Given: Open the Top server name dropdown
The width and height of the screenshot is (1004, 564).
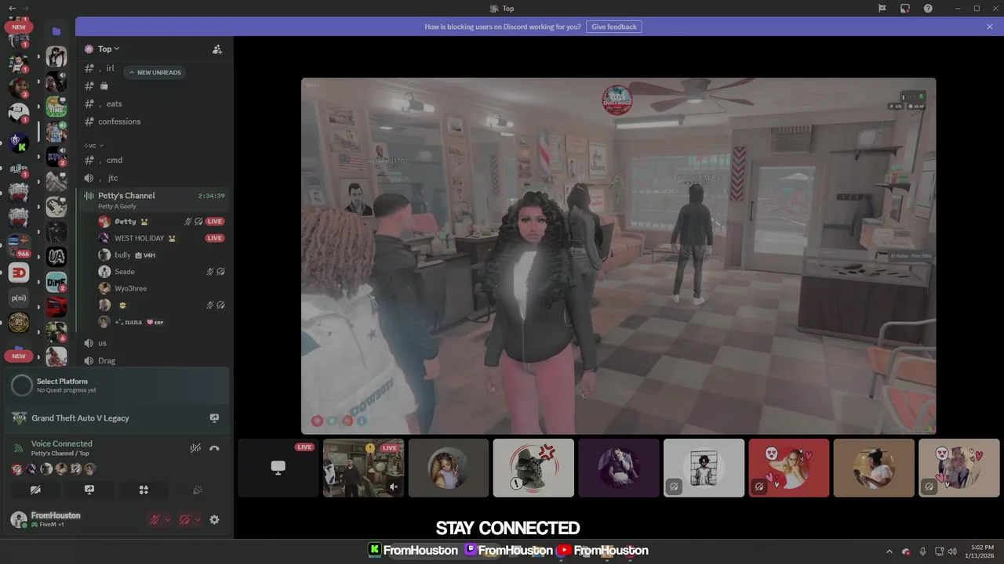Looking at the screenshot, I should click(107, 49).
